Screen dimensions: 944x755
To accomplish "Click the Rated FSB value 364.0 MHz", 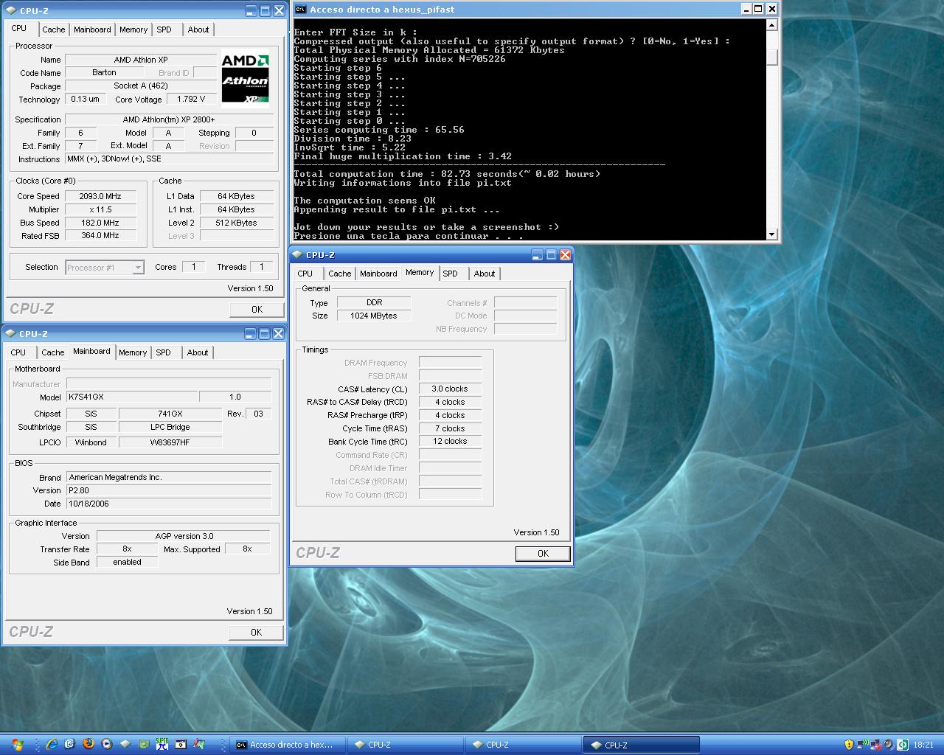I will [101, 236].
